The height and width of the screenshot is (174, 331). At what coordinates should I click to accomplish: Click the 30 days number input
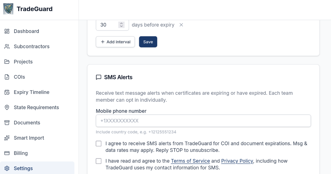[112, 25]
